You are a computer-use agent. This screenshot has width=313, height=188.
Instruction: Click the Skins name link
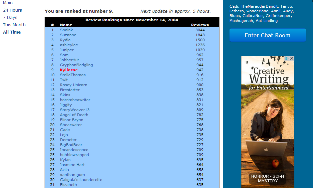tap(65, 95)
